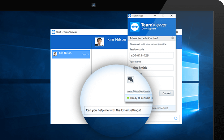The width and height of the screenshot is (224, 140).
Task: Close the TeamViewer QuickSupport window
Action: pyautogui.click(x=171, y=16)
